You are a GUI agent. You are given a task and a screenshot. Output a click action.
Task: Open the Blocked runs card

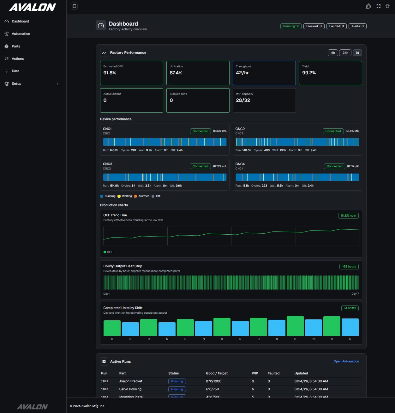pos(198,100)
